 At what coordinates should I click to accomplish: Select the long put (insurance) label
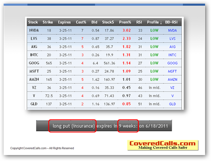[x=73, y=126]
